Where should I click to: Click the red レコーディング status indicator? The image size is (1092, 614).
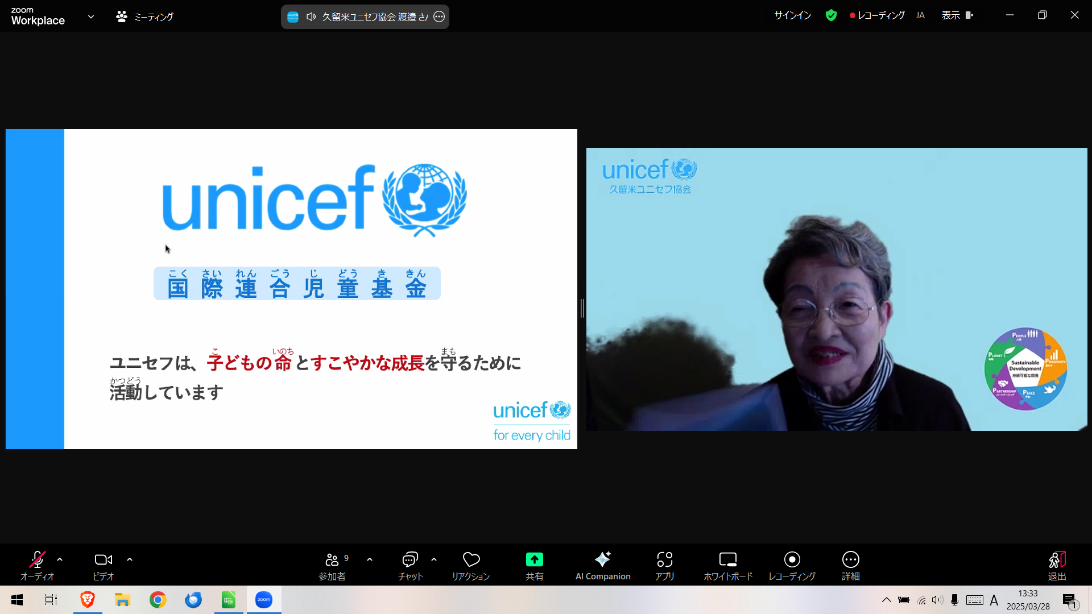coord(877,15)
